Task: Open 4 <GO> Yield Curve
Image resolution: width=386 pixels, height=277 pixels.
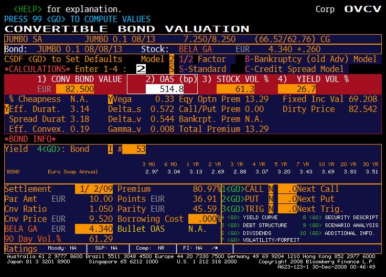Action: tap(250, 218)
